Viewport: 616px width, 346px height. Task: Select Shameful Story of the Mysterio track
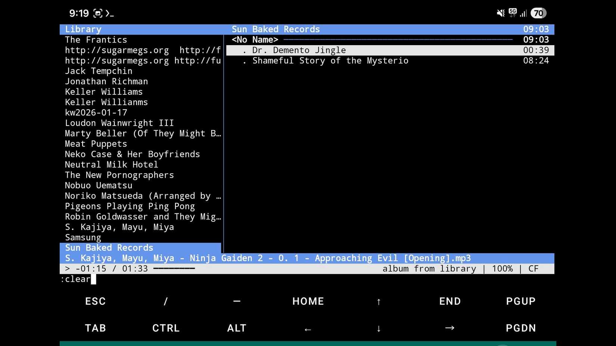[x=390, y=61]
